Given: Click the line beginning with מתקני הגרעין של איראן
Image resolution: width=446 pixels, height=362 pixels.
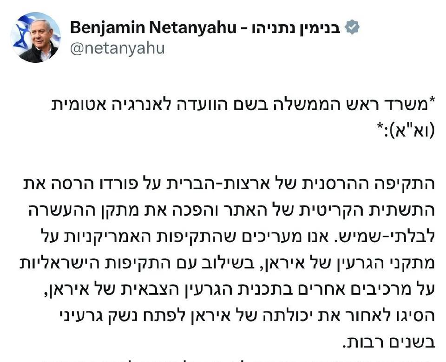Looking at the screenshot, I should (227, 263).
